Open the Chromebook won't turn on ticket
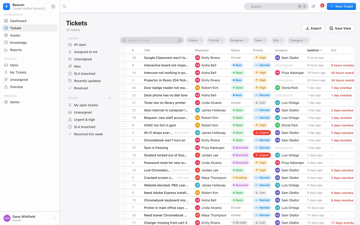The width and height of the screenshot is (360, 225). point(164,140)
